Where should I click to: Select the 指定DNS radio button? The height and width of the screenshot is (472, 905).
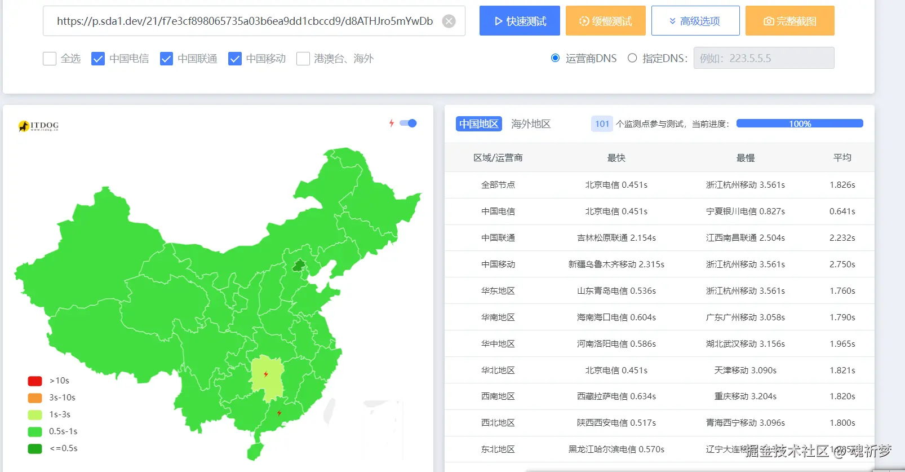coord(632,58)
